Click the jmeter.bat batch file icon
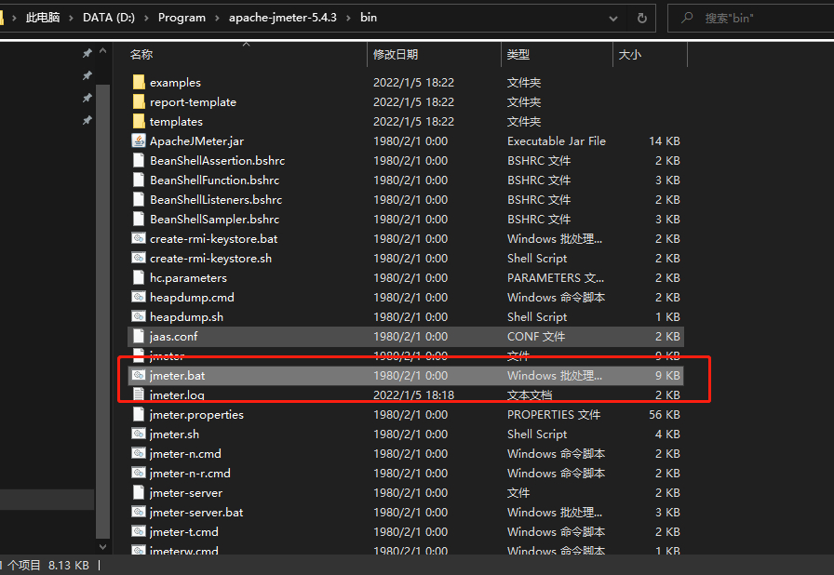Viewport: 834px width, 575px height. pyautogui.click(x=139, y=375)
